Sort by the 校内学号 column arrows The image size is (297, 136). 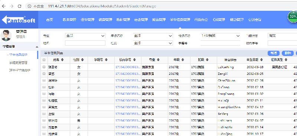click(x=134, y=60)
